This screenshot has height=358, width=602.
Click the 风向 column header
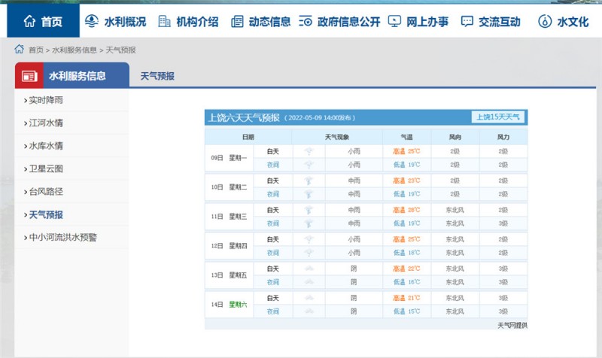coord(455,137)
